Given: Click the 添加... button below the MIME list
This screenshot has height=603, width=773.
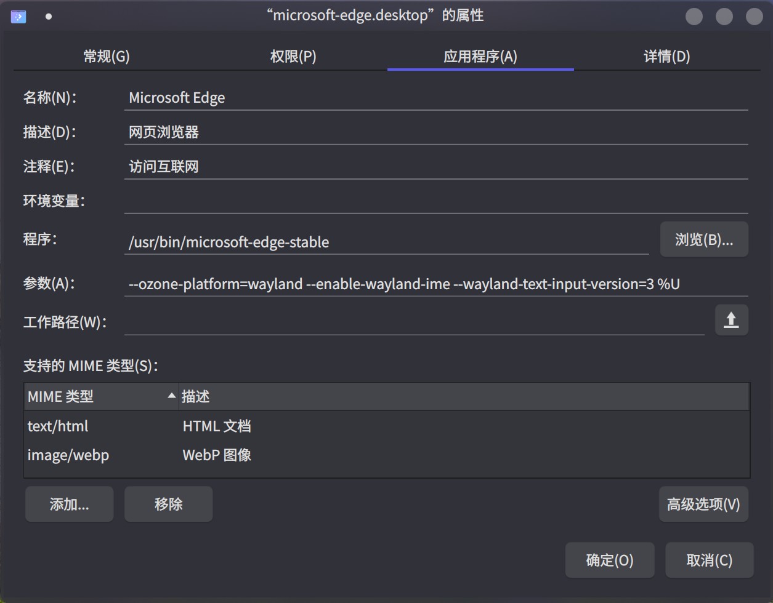Looking at the screenshot, I should (69, 503).
